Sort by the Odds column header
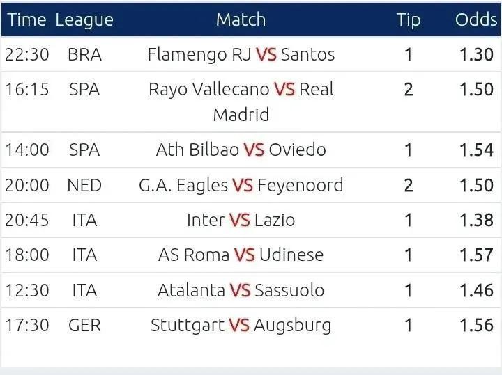 click(x=476, y=19)
